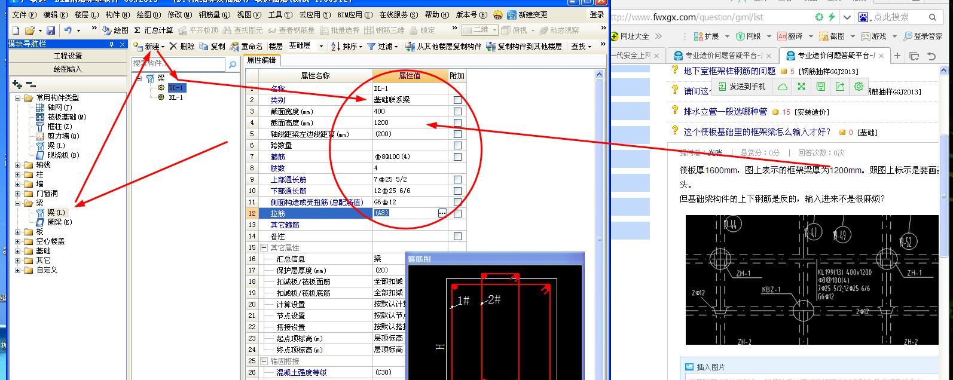Click 绘图输入 panel button
This screenshot has width=953, height=380.
point(68,69)
